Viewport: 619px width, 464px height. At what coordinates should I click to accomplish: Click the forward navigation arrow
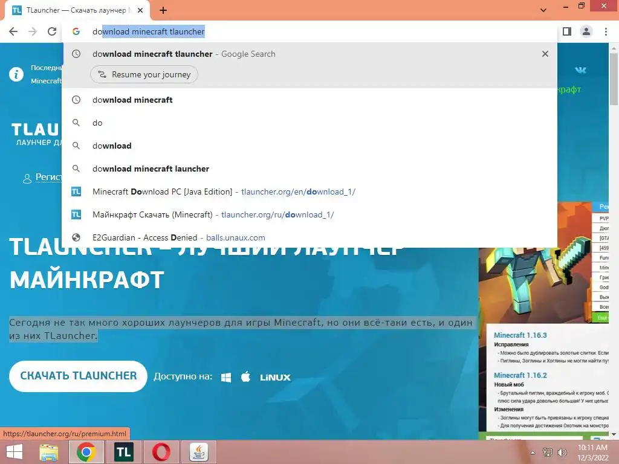pos(33,31)
